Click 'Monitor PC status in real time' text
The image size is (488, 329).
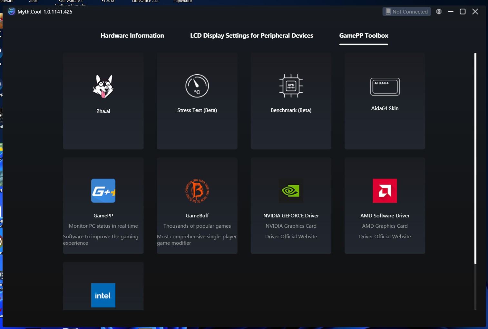point(103,226)
